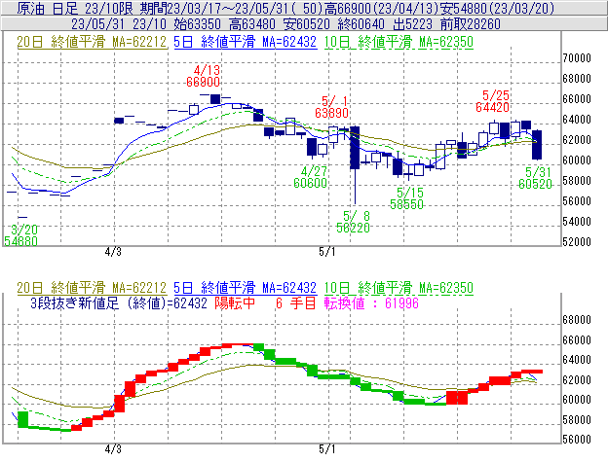Click the 4/27 low label of 60600

coord(310,177)
